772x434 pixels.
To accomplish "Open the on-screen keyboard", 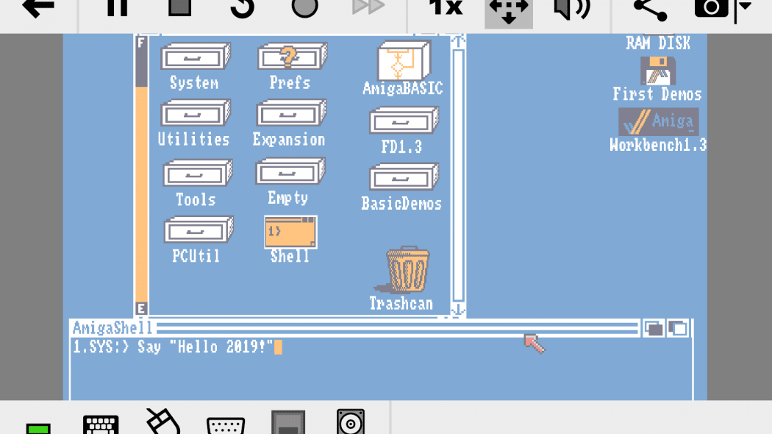I will [101, 424].
